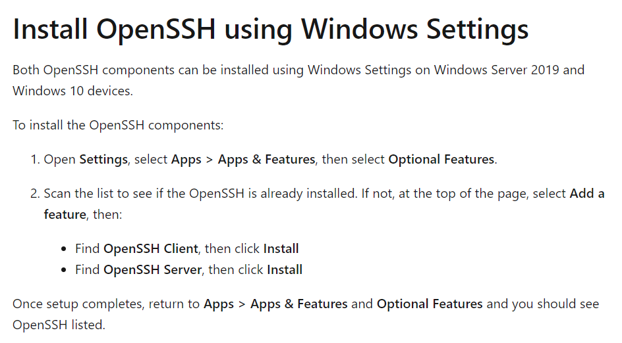Click bold "Optional Features" in the final paragraph
Screen dimensions: 622x343
(x=430, y=304)
